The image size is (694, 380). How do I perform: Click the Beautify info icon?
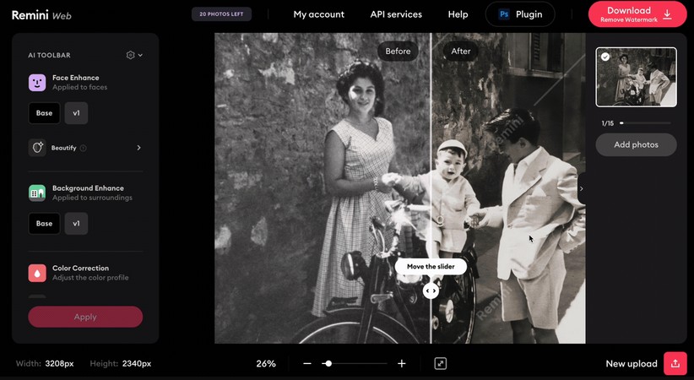click(x=83, y=148)
